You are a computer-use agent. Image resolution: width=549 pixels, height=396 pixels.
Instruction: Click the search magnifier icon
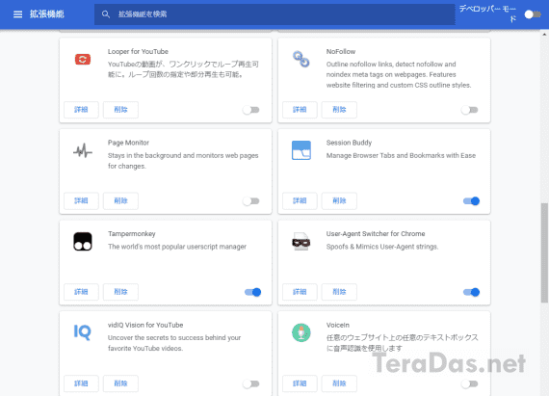pyautogui.click(x=105, y=14)
